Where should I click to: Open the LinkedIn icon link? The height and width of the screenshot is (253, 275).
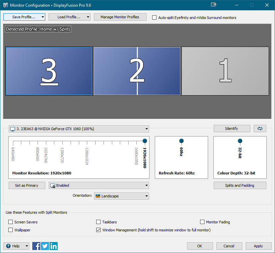54,246
